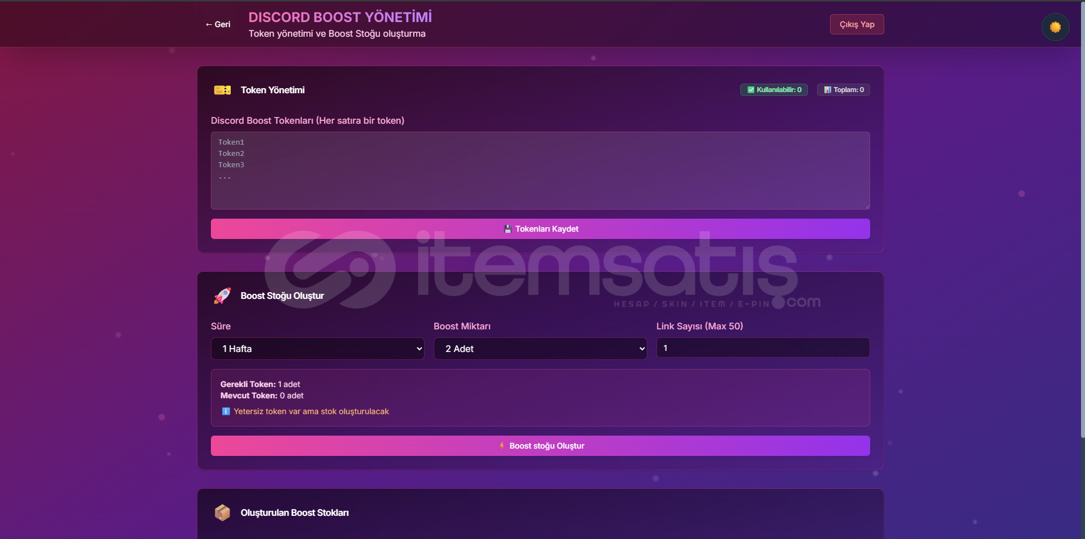Click the Link Sayısı (Max 50) label
The image size is (1085, 539).
point(699,326)
